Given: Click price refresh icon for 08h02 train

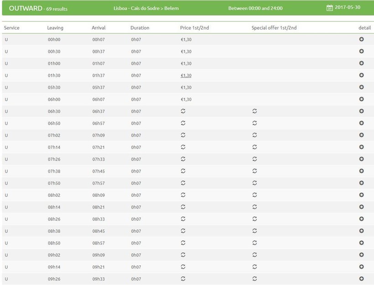Looking at the screenshot, I should 183,195.
